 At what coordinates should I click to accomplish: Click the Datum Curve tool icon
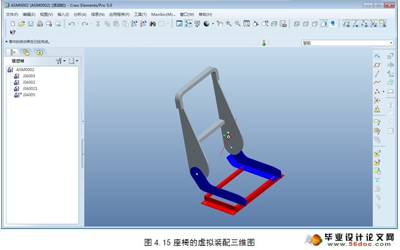click(377, 82)
